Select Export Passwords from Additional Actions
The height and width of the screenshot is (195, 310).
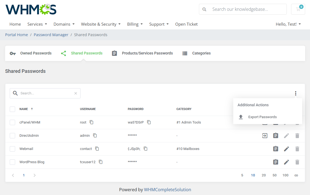(262, 117)
